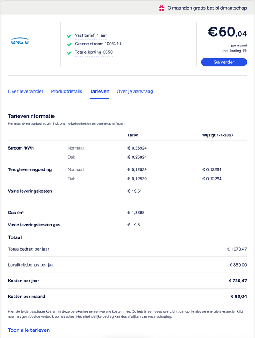Image resolution: width=255 pixels, height=338 pixels.
Task: Click the Ga verder button
Action: click(224, 62)
